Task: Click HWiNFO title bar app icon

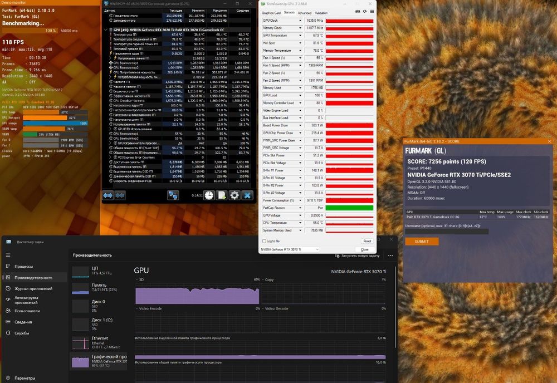Action: pos(106,3)
